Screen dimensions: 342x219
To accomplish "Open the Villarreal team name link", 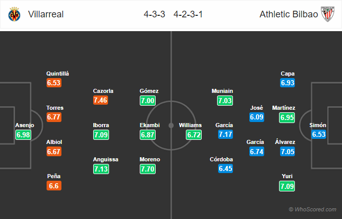I will click(46, 14).
